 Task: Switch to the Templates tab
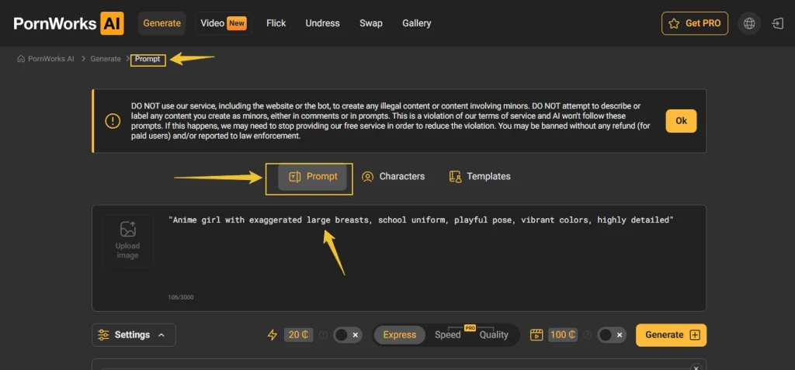point(480,176)
